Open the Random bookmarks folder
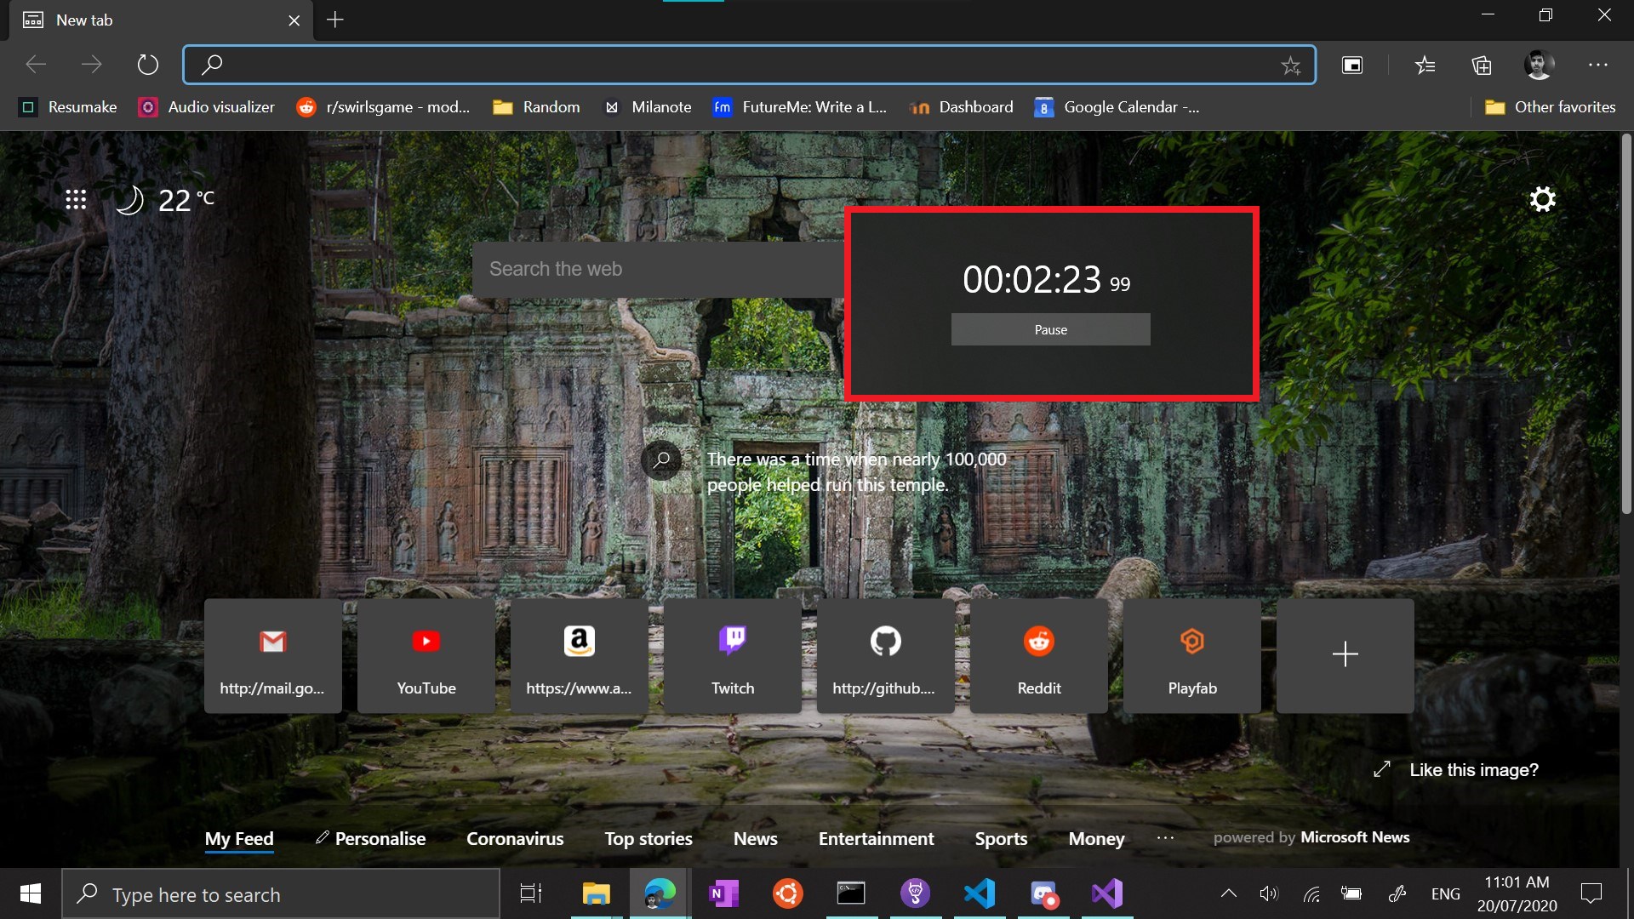Screen dimensions: 1634x919 537,107
